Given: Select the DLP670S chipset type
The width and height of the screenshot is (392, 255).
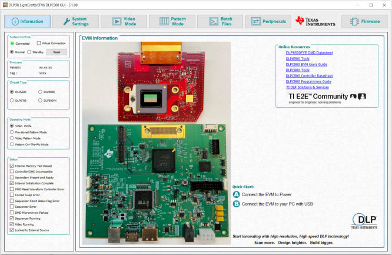Looking at the screenshot, I should coord(12,100).
